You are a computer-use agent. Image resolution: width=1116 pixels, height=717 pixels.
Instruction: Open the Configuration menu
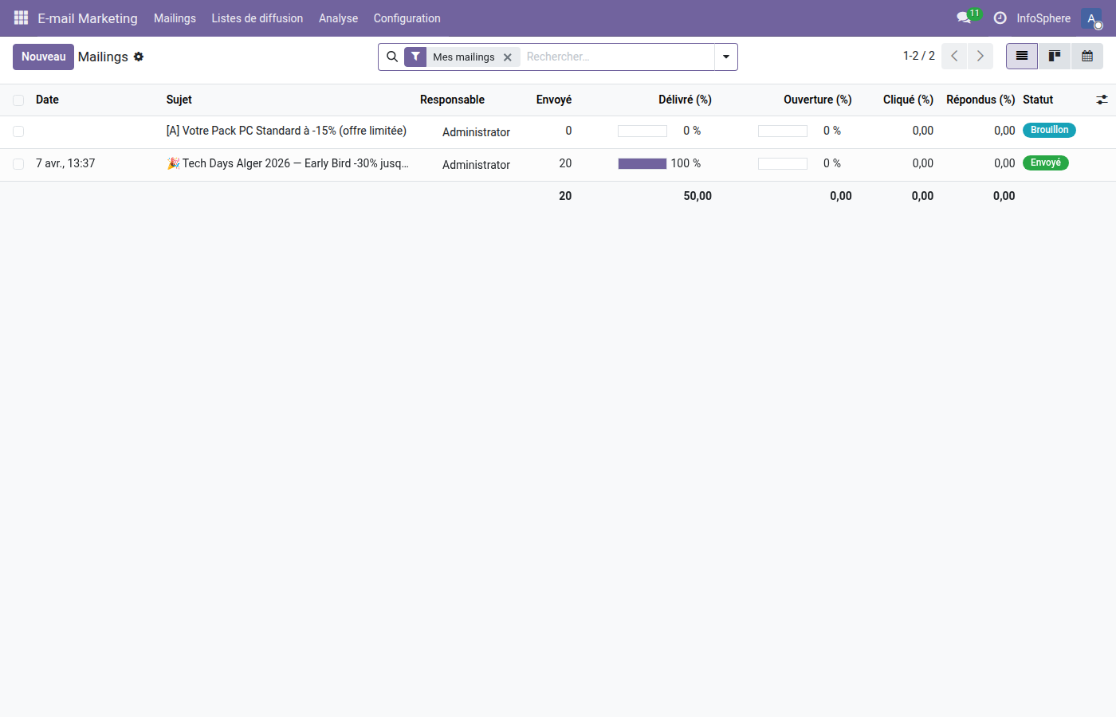407,18
